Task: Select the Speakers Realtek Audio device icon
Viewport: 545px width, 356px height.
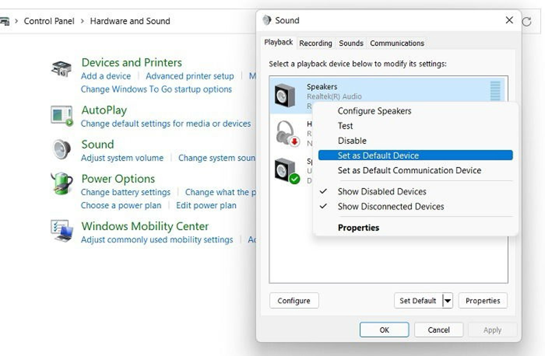Action: (x=285, y=95)
